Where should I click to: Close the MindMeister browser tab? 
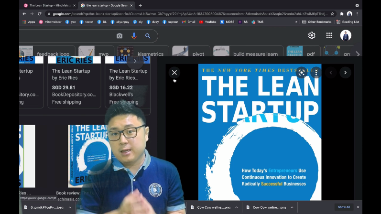[x=75, y=5]
